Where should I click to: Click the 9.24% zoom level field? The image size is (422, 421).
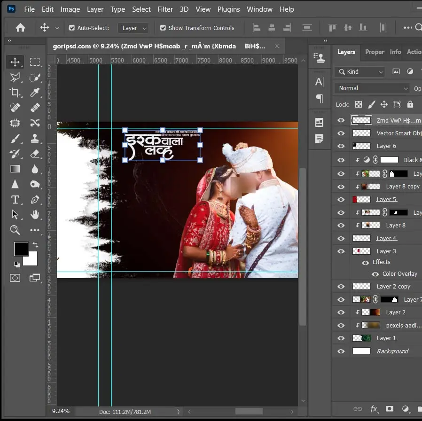point(61,411)
